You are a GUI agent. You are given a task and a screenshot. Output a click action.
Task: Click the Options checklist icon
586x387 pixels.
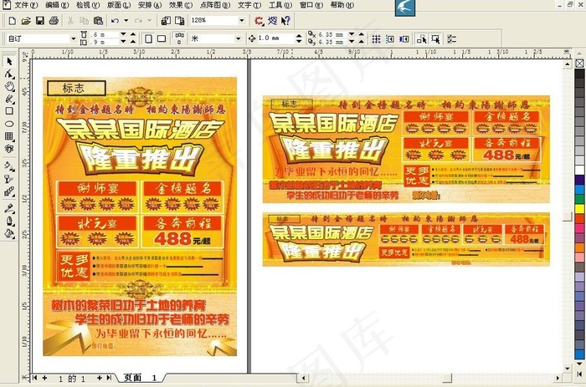tap(452, 38)
